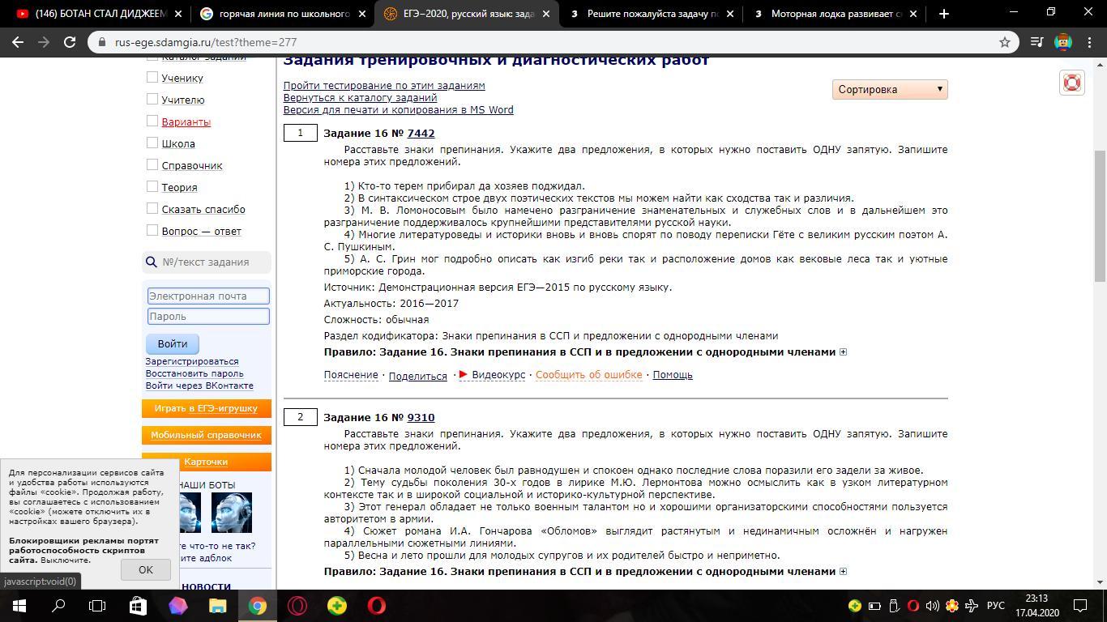Tick the Теория checkbox
The image size is (1107, 622).
click(152, 186)
